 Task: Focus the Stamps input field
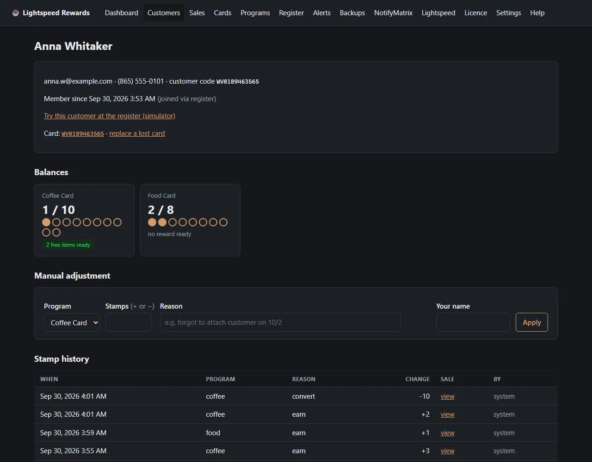click(x=129, y=322)
